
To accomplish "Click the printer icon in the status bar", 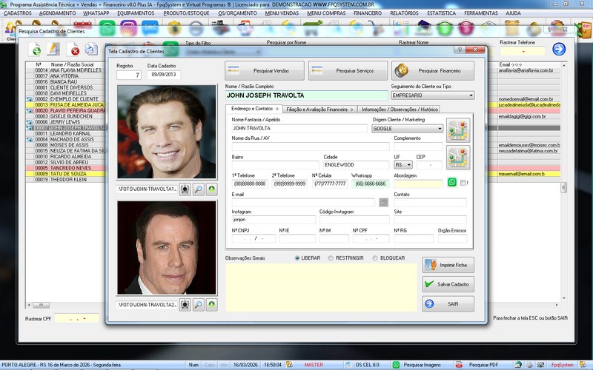I will click(529, 365).
